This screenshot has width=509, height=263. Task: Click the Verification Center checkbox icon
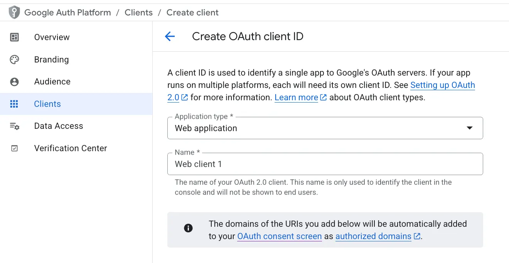14,148
